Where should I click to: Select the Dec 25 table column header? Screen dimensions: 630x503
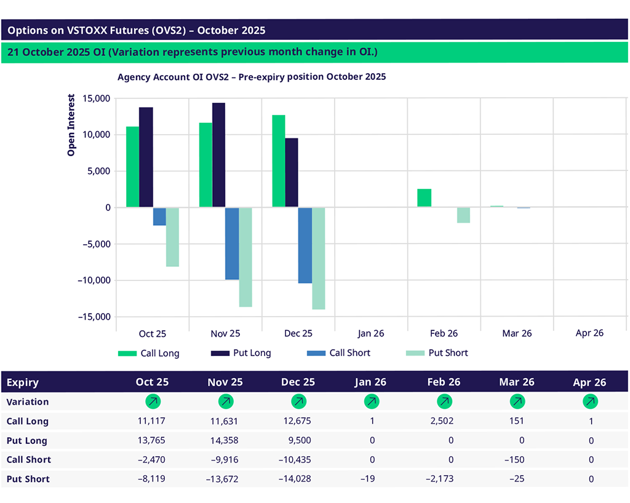pos(298,382)
